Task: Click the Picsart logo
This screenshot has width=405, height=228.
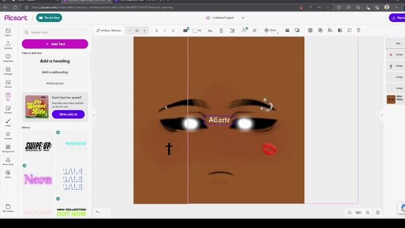Action: point(16,18)
